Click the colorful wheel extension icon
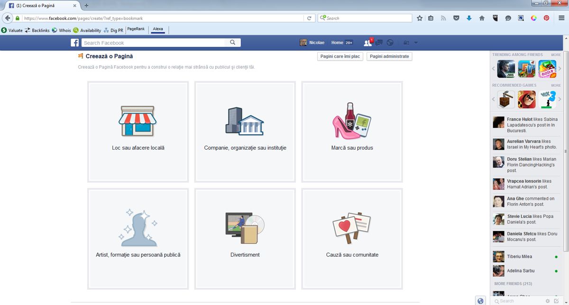 point(533,18)
